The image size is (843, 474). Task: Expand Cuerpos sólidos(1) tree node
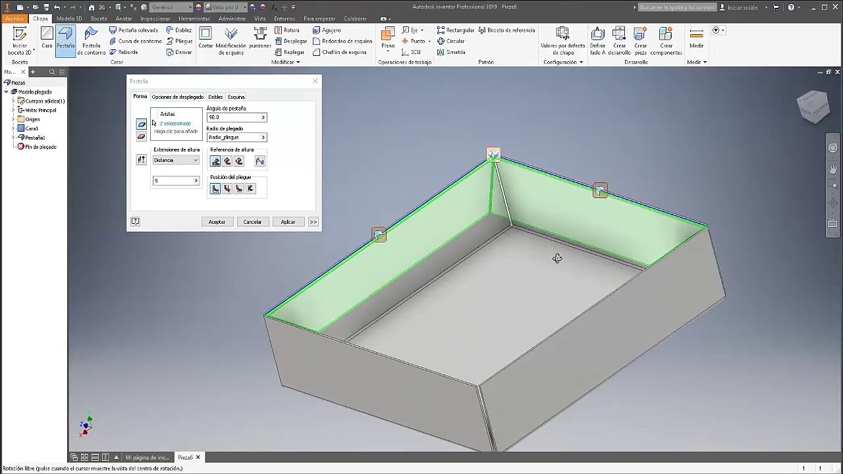13,101
